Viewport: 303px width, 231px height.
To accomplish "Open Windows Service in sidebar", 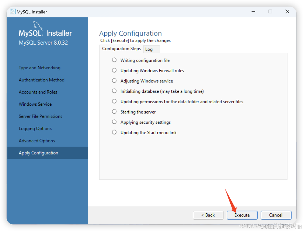I will 35,104.
